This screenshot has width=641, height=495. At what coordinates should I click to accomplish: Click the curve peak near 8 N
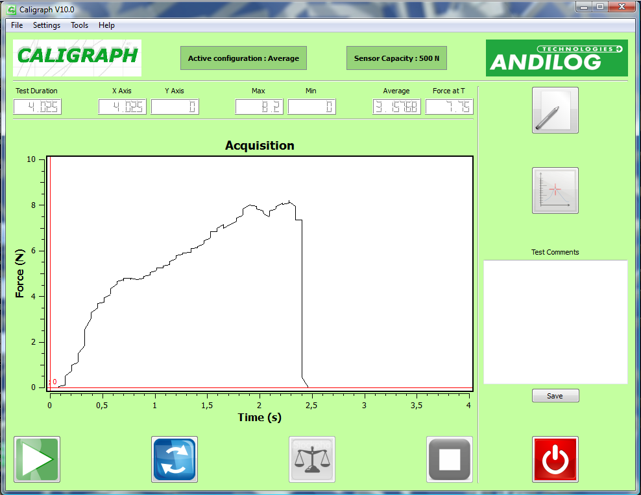[289, 201]
